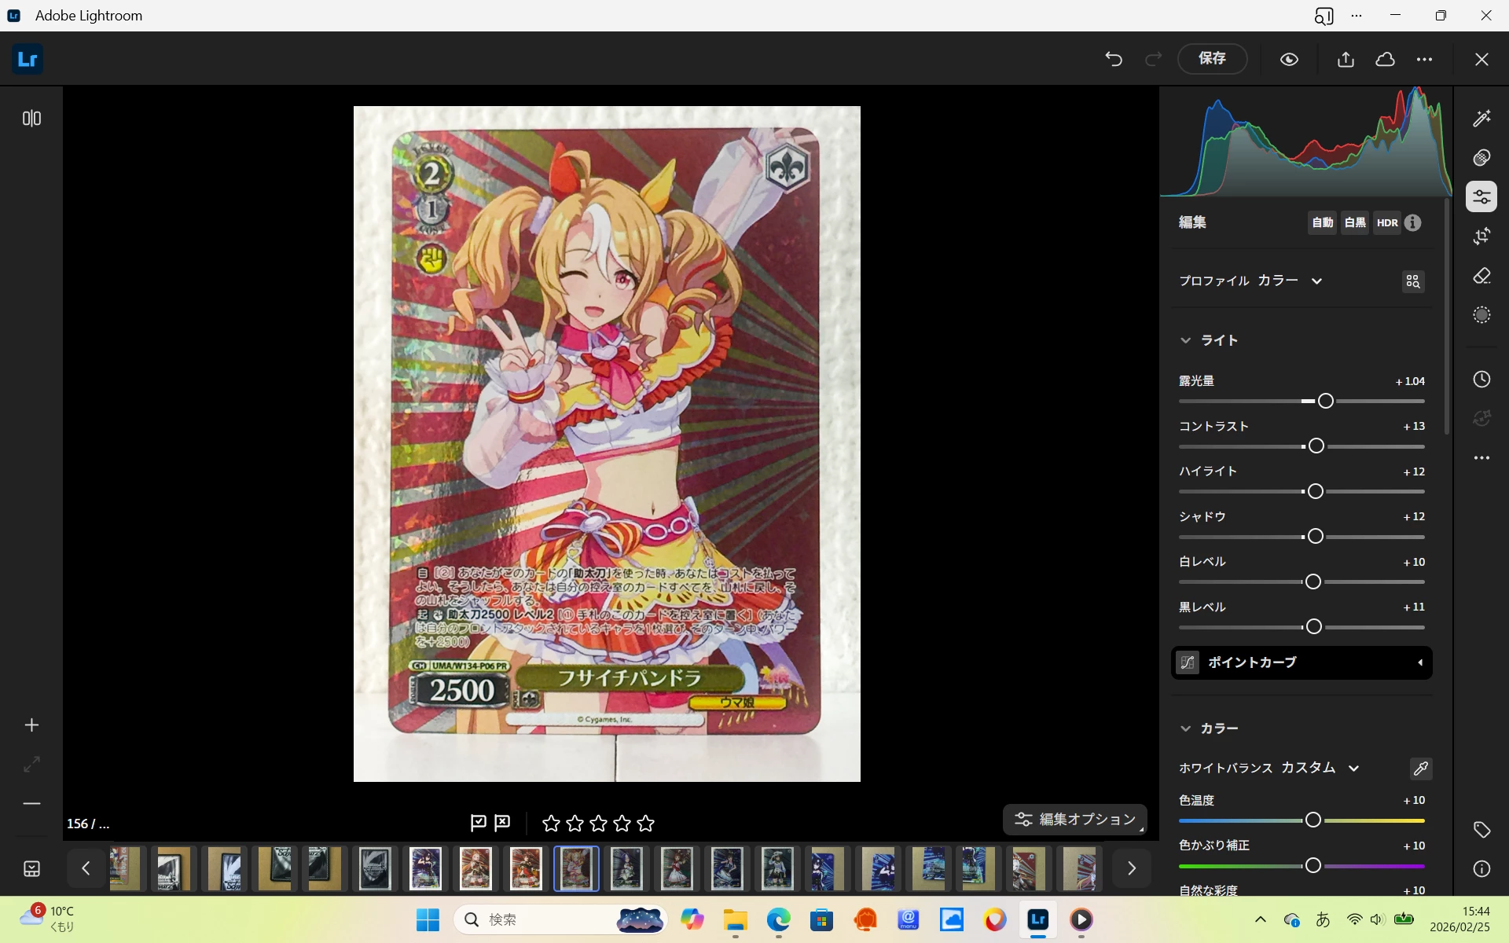Open the quick actions magic wand tool
The height and width of the screenshot is (943, 1509).
1481,118
